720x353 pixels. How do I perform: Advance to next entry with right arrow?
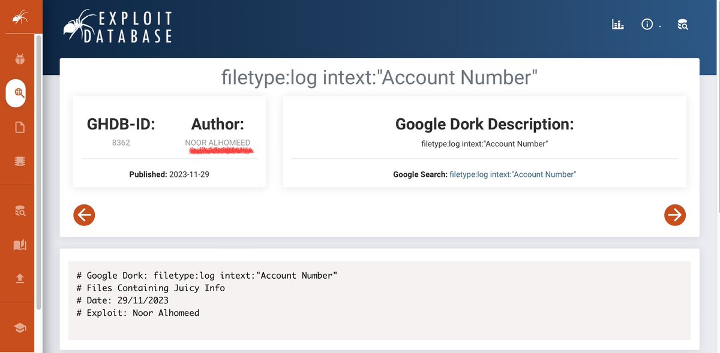coord(675,215)
